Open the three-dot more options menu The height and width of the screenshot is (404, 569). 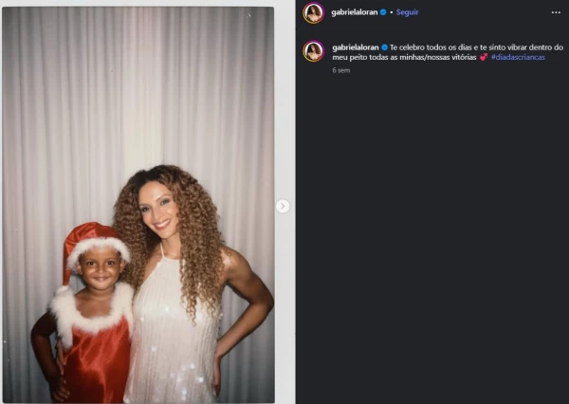[x=556, y=12]
